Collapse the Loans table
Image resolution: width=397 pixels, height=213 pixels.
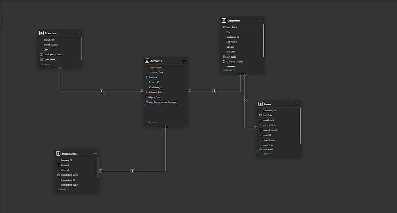(x=266, y=153)
